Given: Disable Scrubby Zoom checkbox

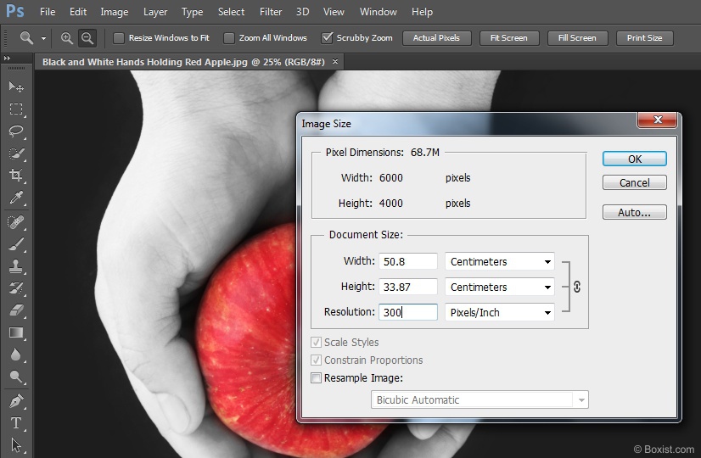Looking at the screenshot, I should coord(327,38).
